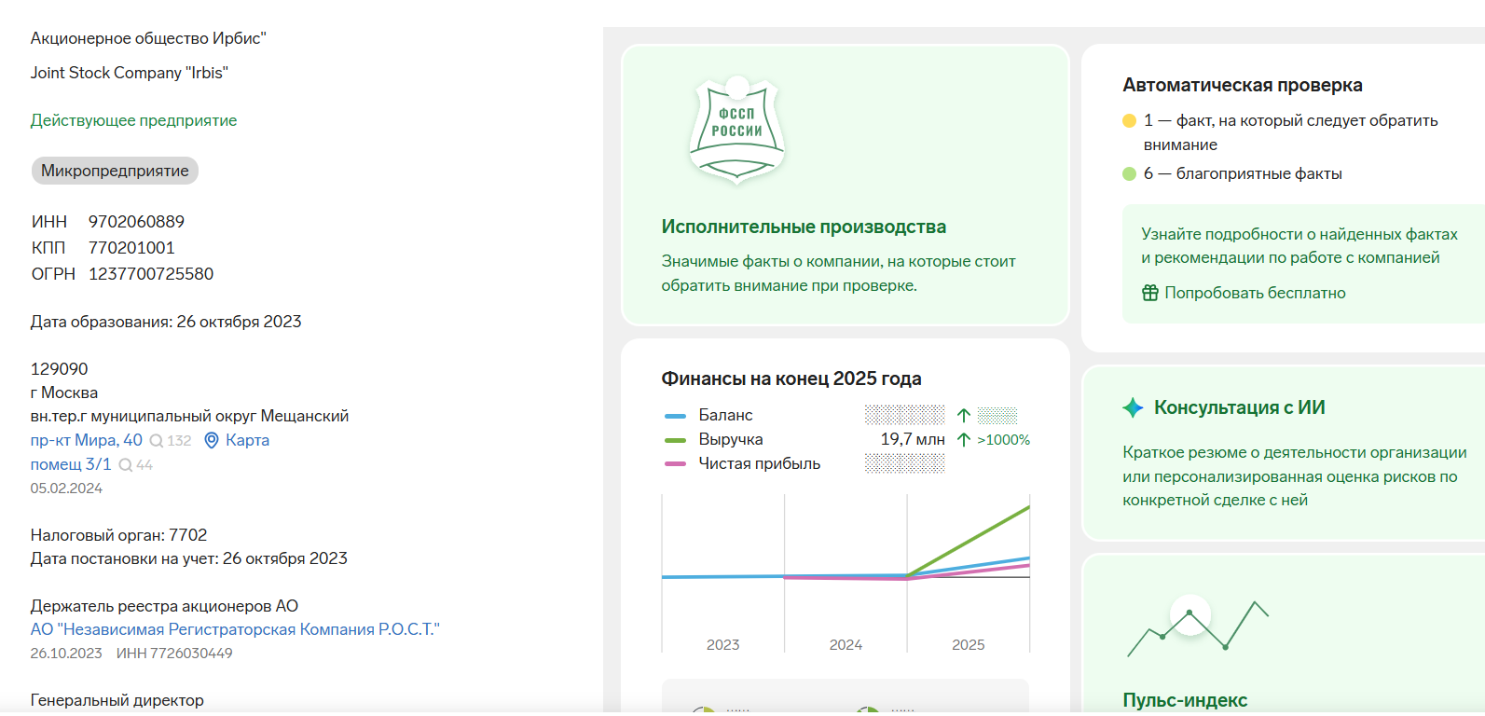Open registrar АО Независимая Регистраторская Компания Р.О.С.Т. link

(235, 629)
